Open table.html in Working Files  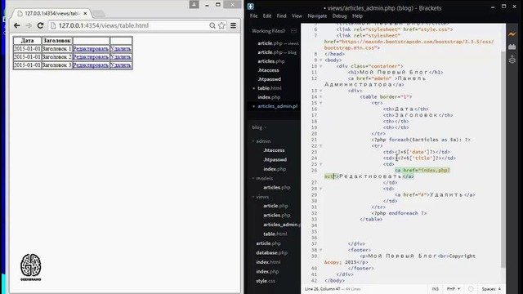coord(269,88)
